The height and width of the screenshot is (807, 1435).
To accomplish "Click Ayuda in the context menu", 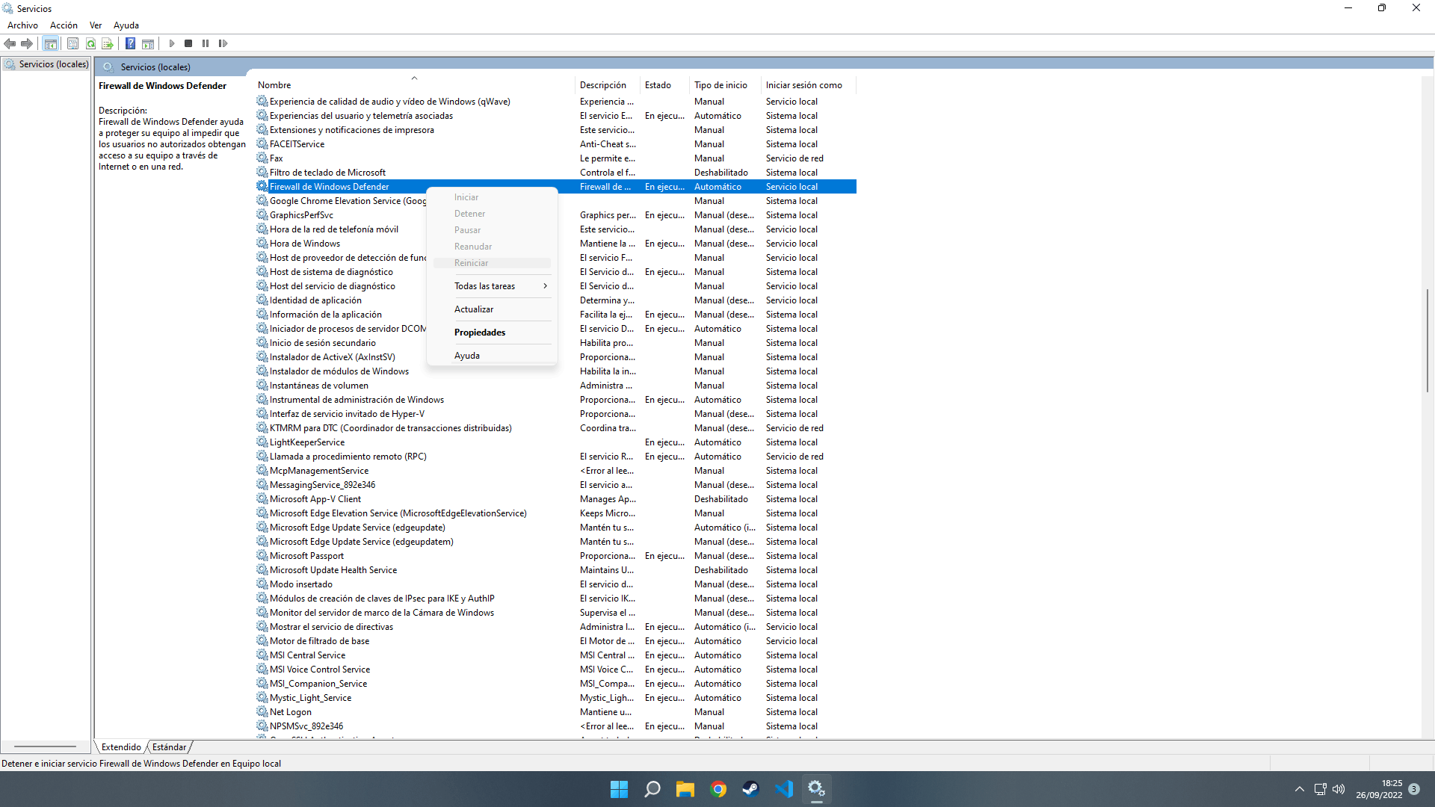I will pyautogui.click(x=467, y=356).
